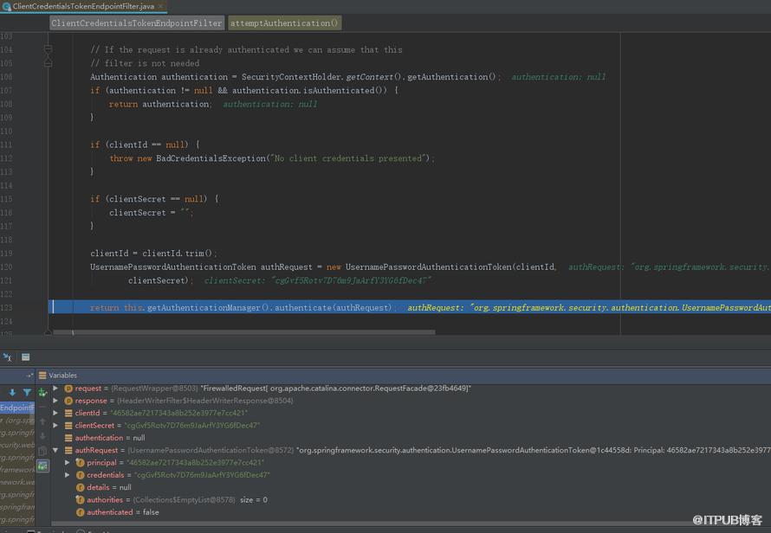
Task: Select the 'authenticated = false' field row
Action: [x=410, y=512]
